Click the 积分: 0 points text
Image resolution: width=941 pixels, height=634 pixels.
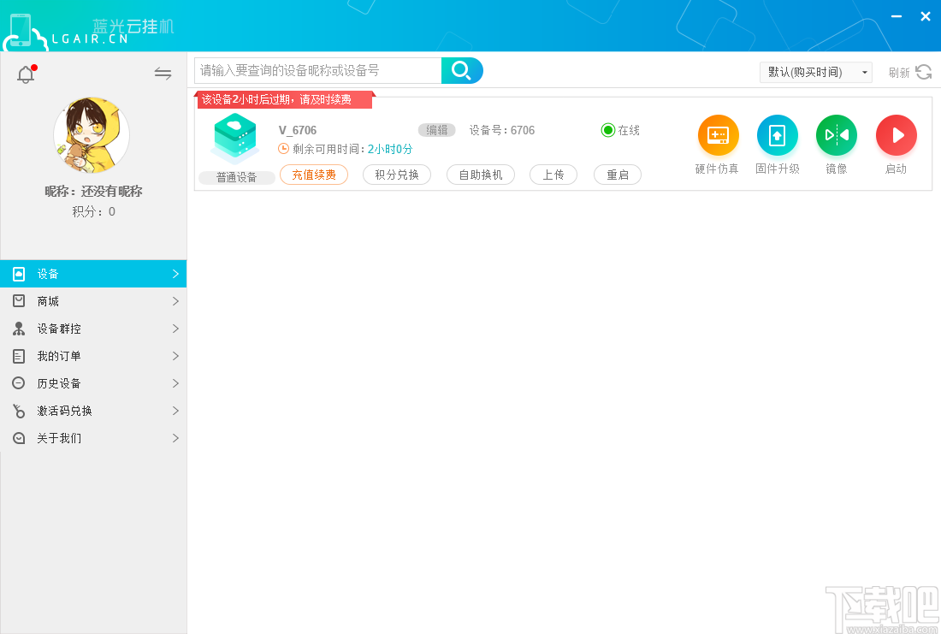click(x=93, y=211)
